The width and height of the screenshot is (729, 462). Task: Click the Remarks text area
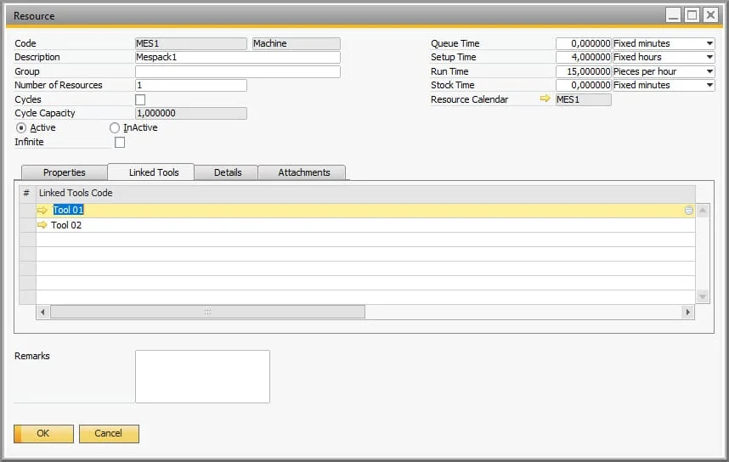(x=202, y=376)
